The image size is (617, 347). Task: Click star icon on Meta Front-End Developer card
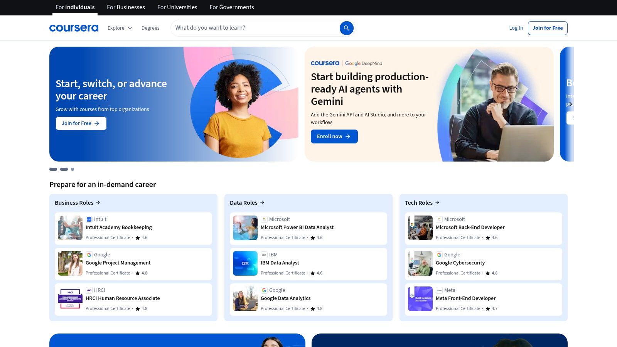pos(488,309)
